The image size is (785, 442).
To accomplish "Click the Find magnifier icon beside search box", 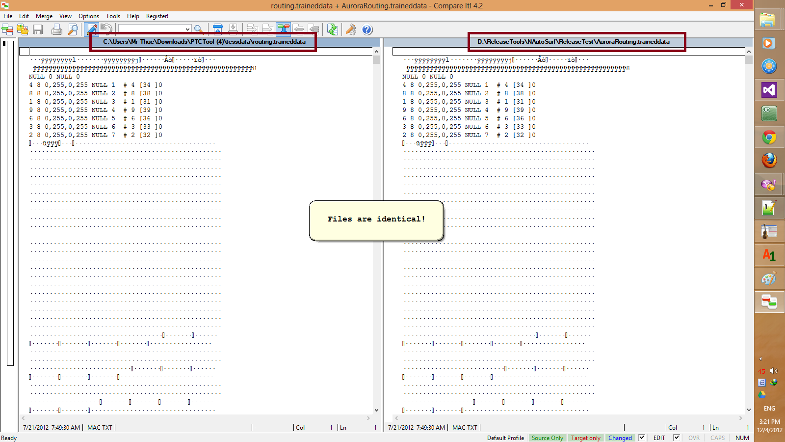I will click(198, 29).
